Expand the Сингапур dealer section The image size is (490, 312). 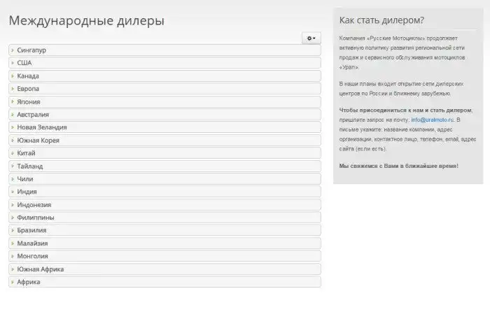coord(31,50)
